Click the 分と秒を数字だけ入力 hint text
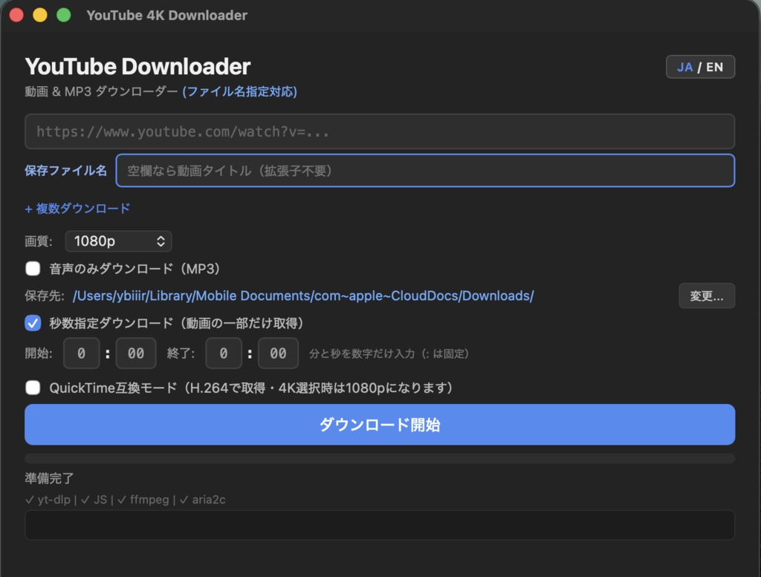Screen dimensions: 761x577 click(x=389, y=354)
